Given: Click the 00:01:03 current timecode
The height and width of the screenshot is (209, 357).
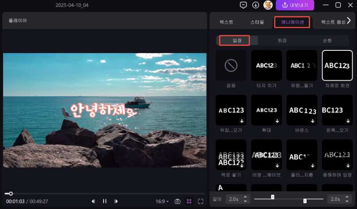Looking at the screenshot, I should (15, 201).
